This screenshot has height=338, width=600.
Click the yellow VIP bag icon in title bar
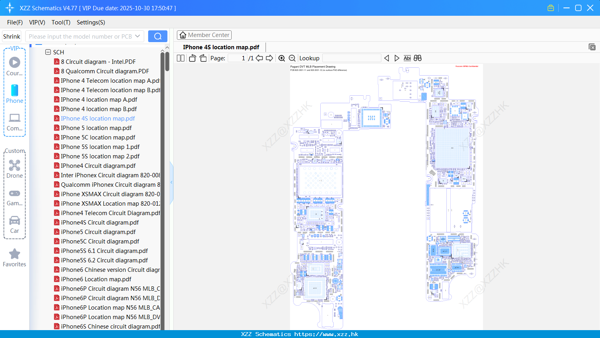click(x=551, y=8)
